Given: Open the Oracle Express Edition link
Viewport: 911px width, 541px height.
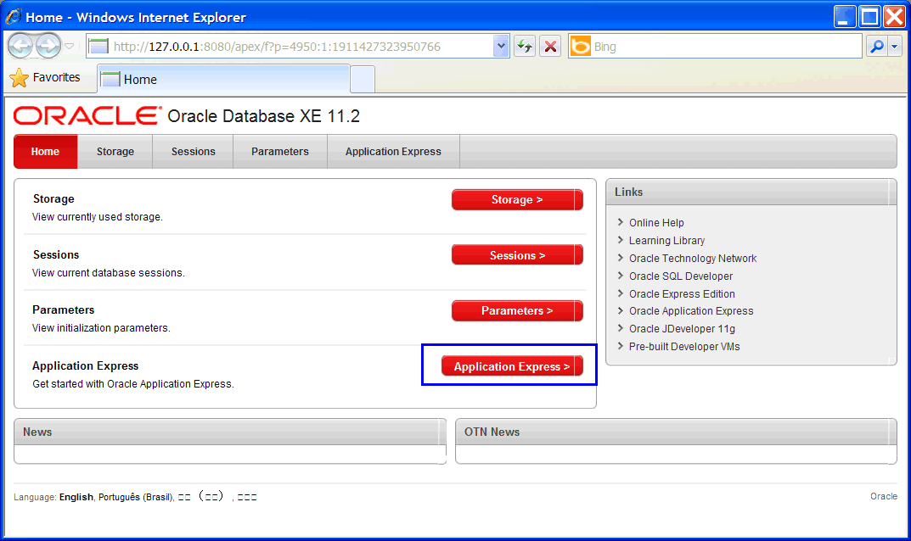Looking at the screenshot, I should tap(682, 293).
